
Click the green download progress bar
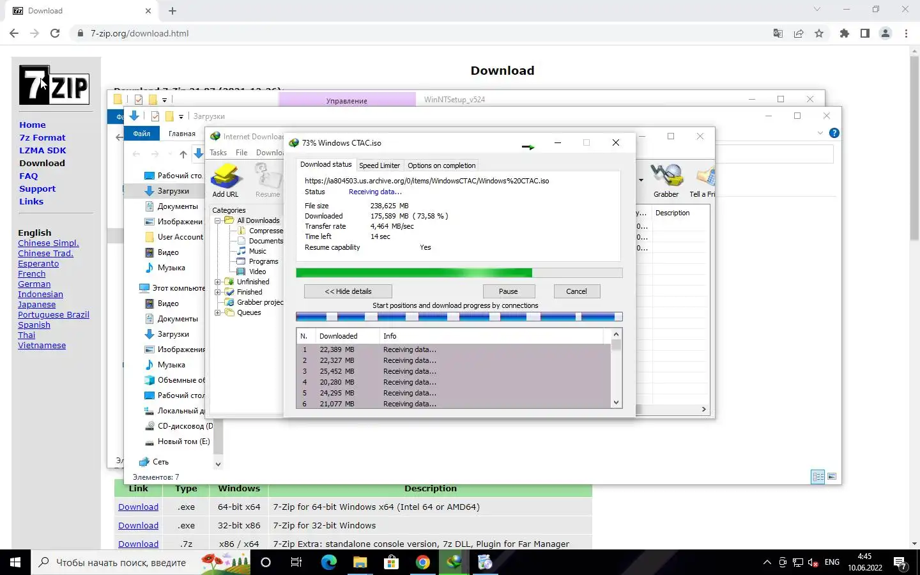click(459, 273)
